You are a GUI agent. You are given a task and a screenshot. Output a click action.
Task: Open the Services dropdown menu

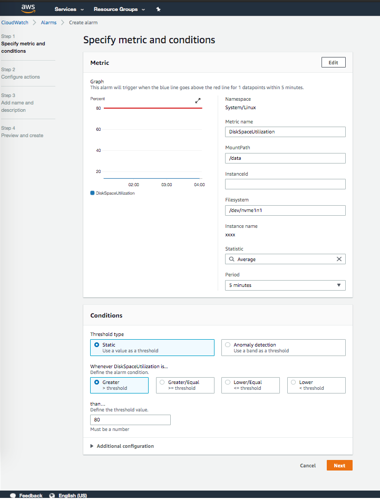(x=69, y=9)
